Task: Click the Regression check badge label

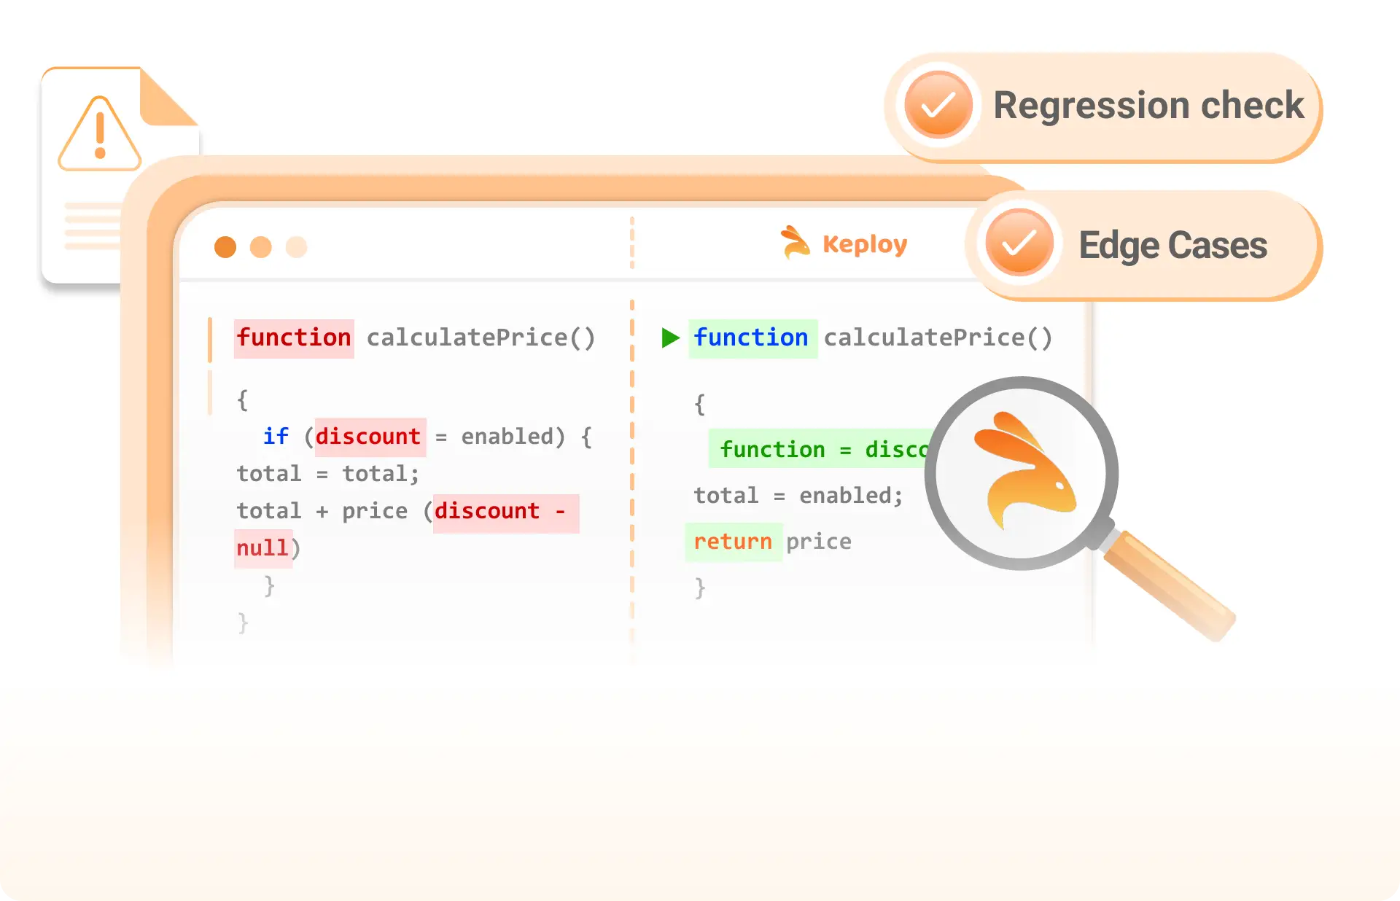Action: pos(1148,106)
